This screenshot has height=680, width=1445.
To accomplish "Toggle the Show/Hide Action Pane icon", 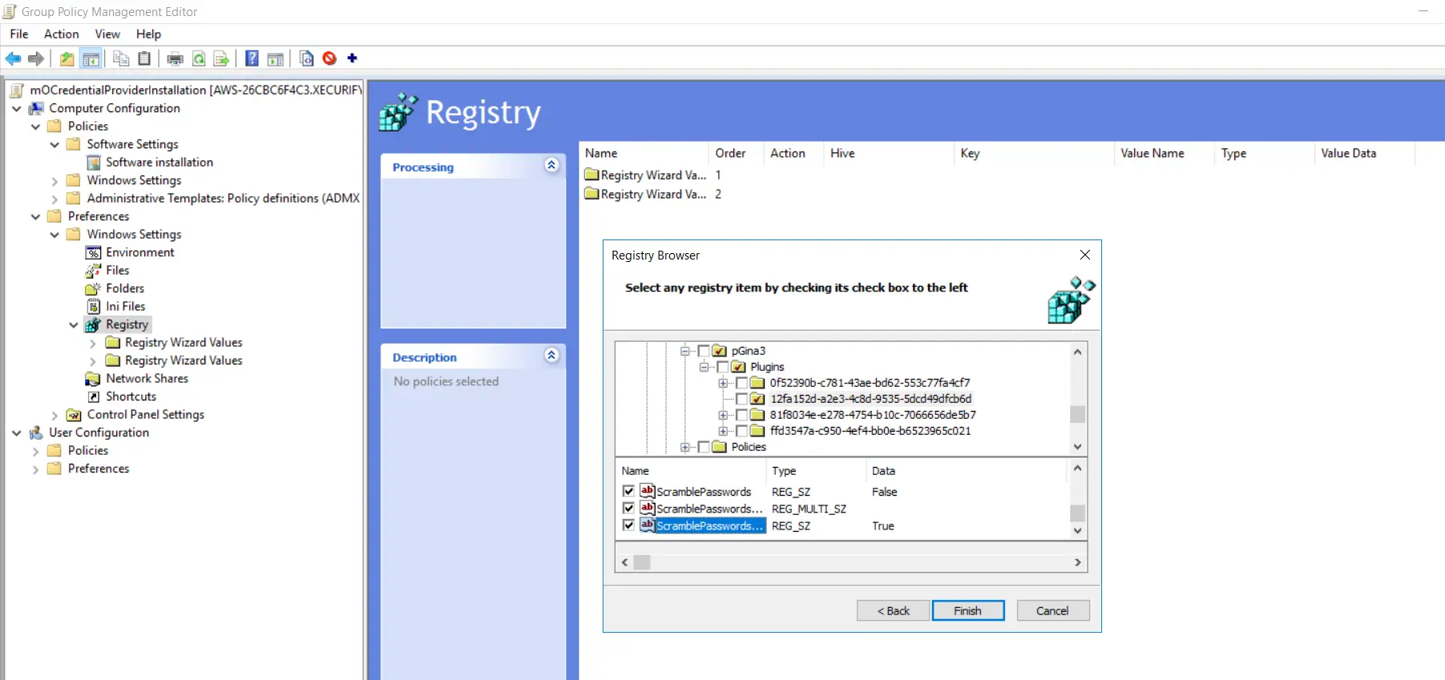I will 276,58.
